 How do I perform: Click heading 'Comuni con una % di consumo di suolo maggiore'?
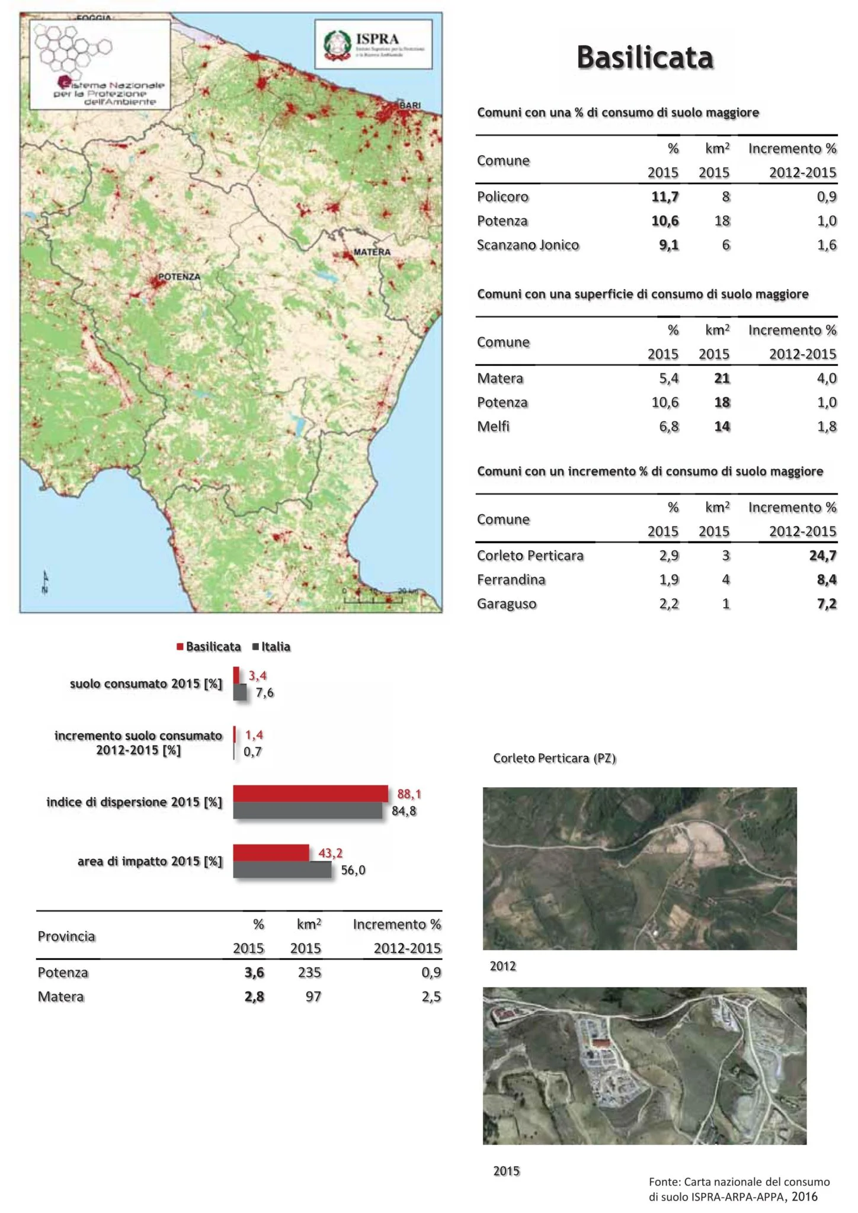[618, 113]
